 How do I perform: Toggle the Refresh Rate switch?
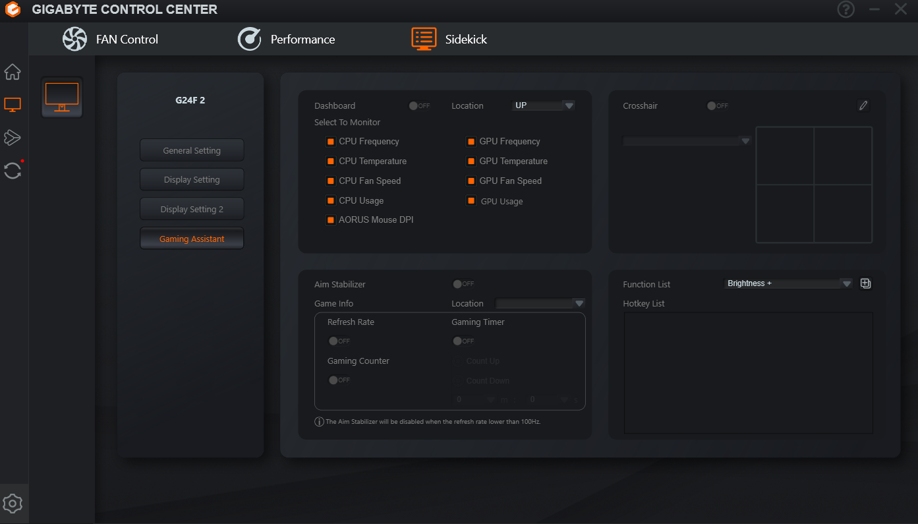coord(339,341)
